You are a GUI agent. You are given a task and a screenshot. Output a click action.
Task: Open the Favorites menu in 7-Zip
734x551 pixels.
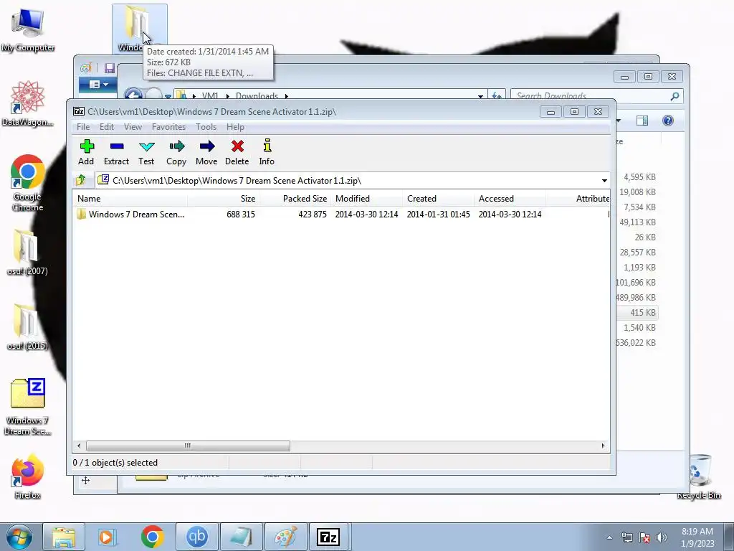pyautogui.click(x=168, y=127)
